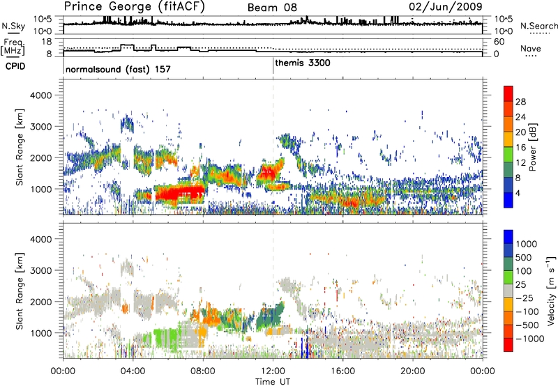The width and height of the screenshot is (558, 386).
Task: Click the "08:00" time tick label
Action: tap(203, 371)
